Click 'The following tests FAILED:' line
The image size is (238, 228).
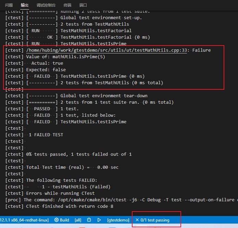pyautogui.click(x=51, y=180)
